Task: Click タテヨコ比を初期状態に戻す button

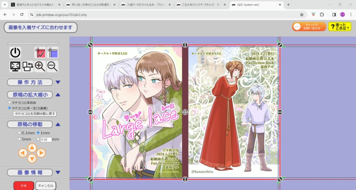Action: (35, 114)
